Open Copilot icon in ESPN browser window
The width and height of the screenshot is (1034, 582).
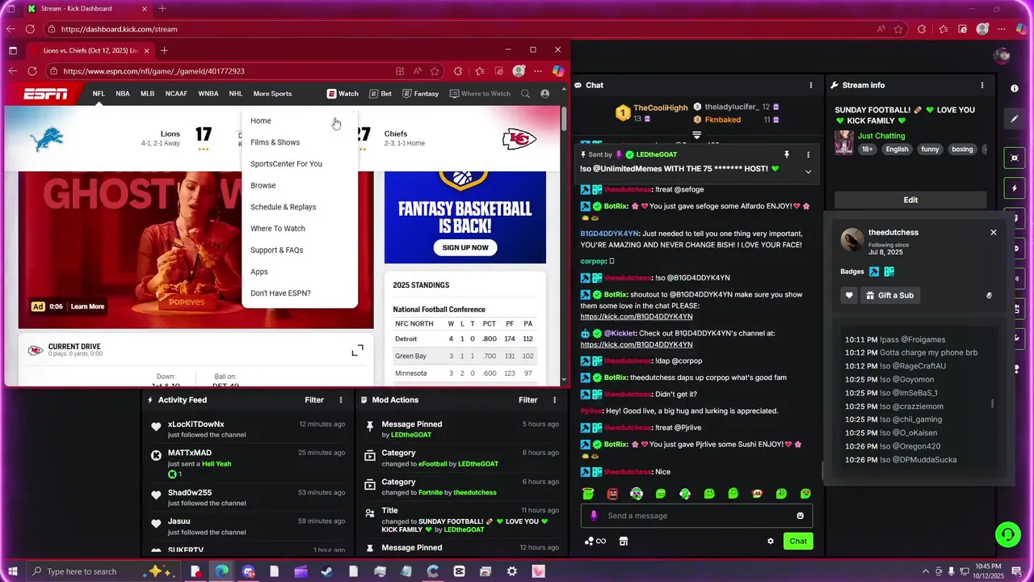557,71
